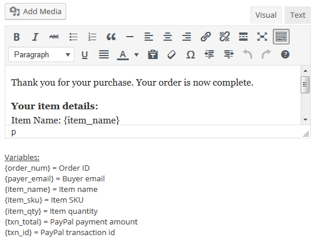The image size is (319, 241).
Task: Open the insert link tool
Action: [x=206, y=37]
